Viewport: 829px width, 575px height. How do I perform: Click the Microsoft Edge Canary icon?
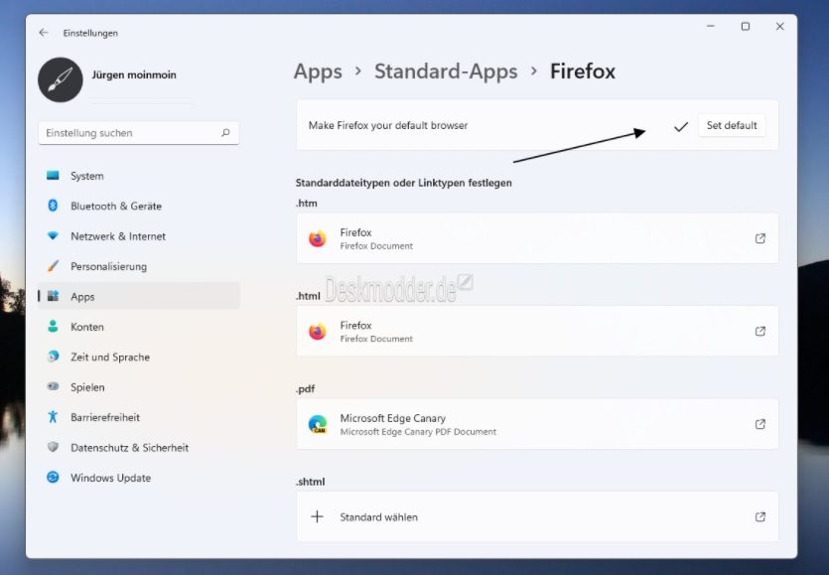pyautogui.click(x=318, y=425)
